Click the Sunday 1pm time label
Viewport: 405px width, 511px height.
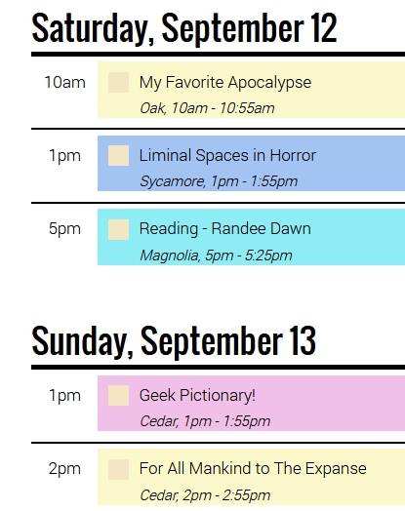click(x=64, y=396)
